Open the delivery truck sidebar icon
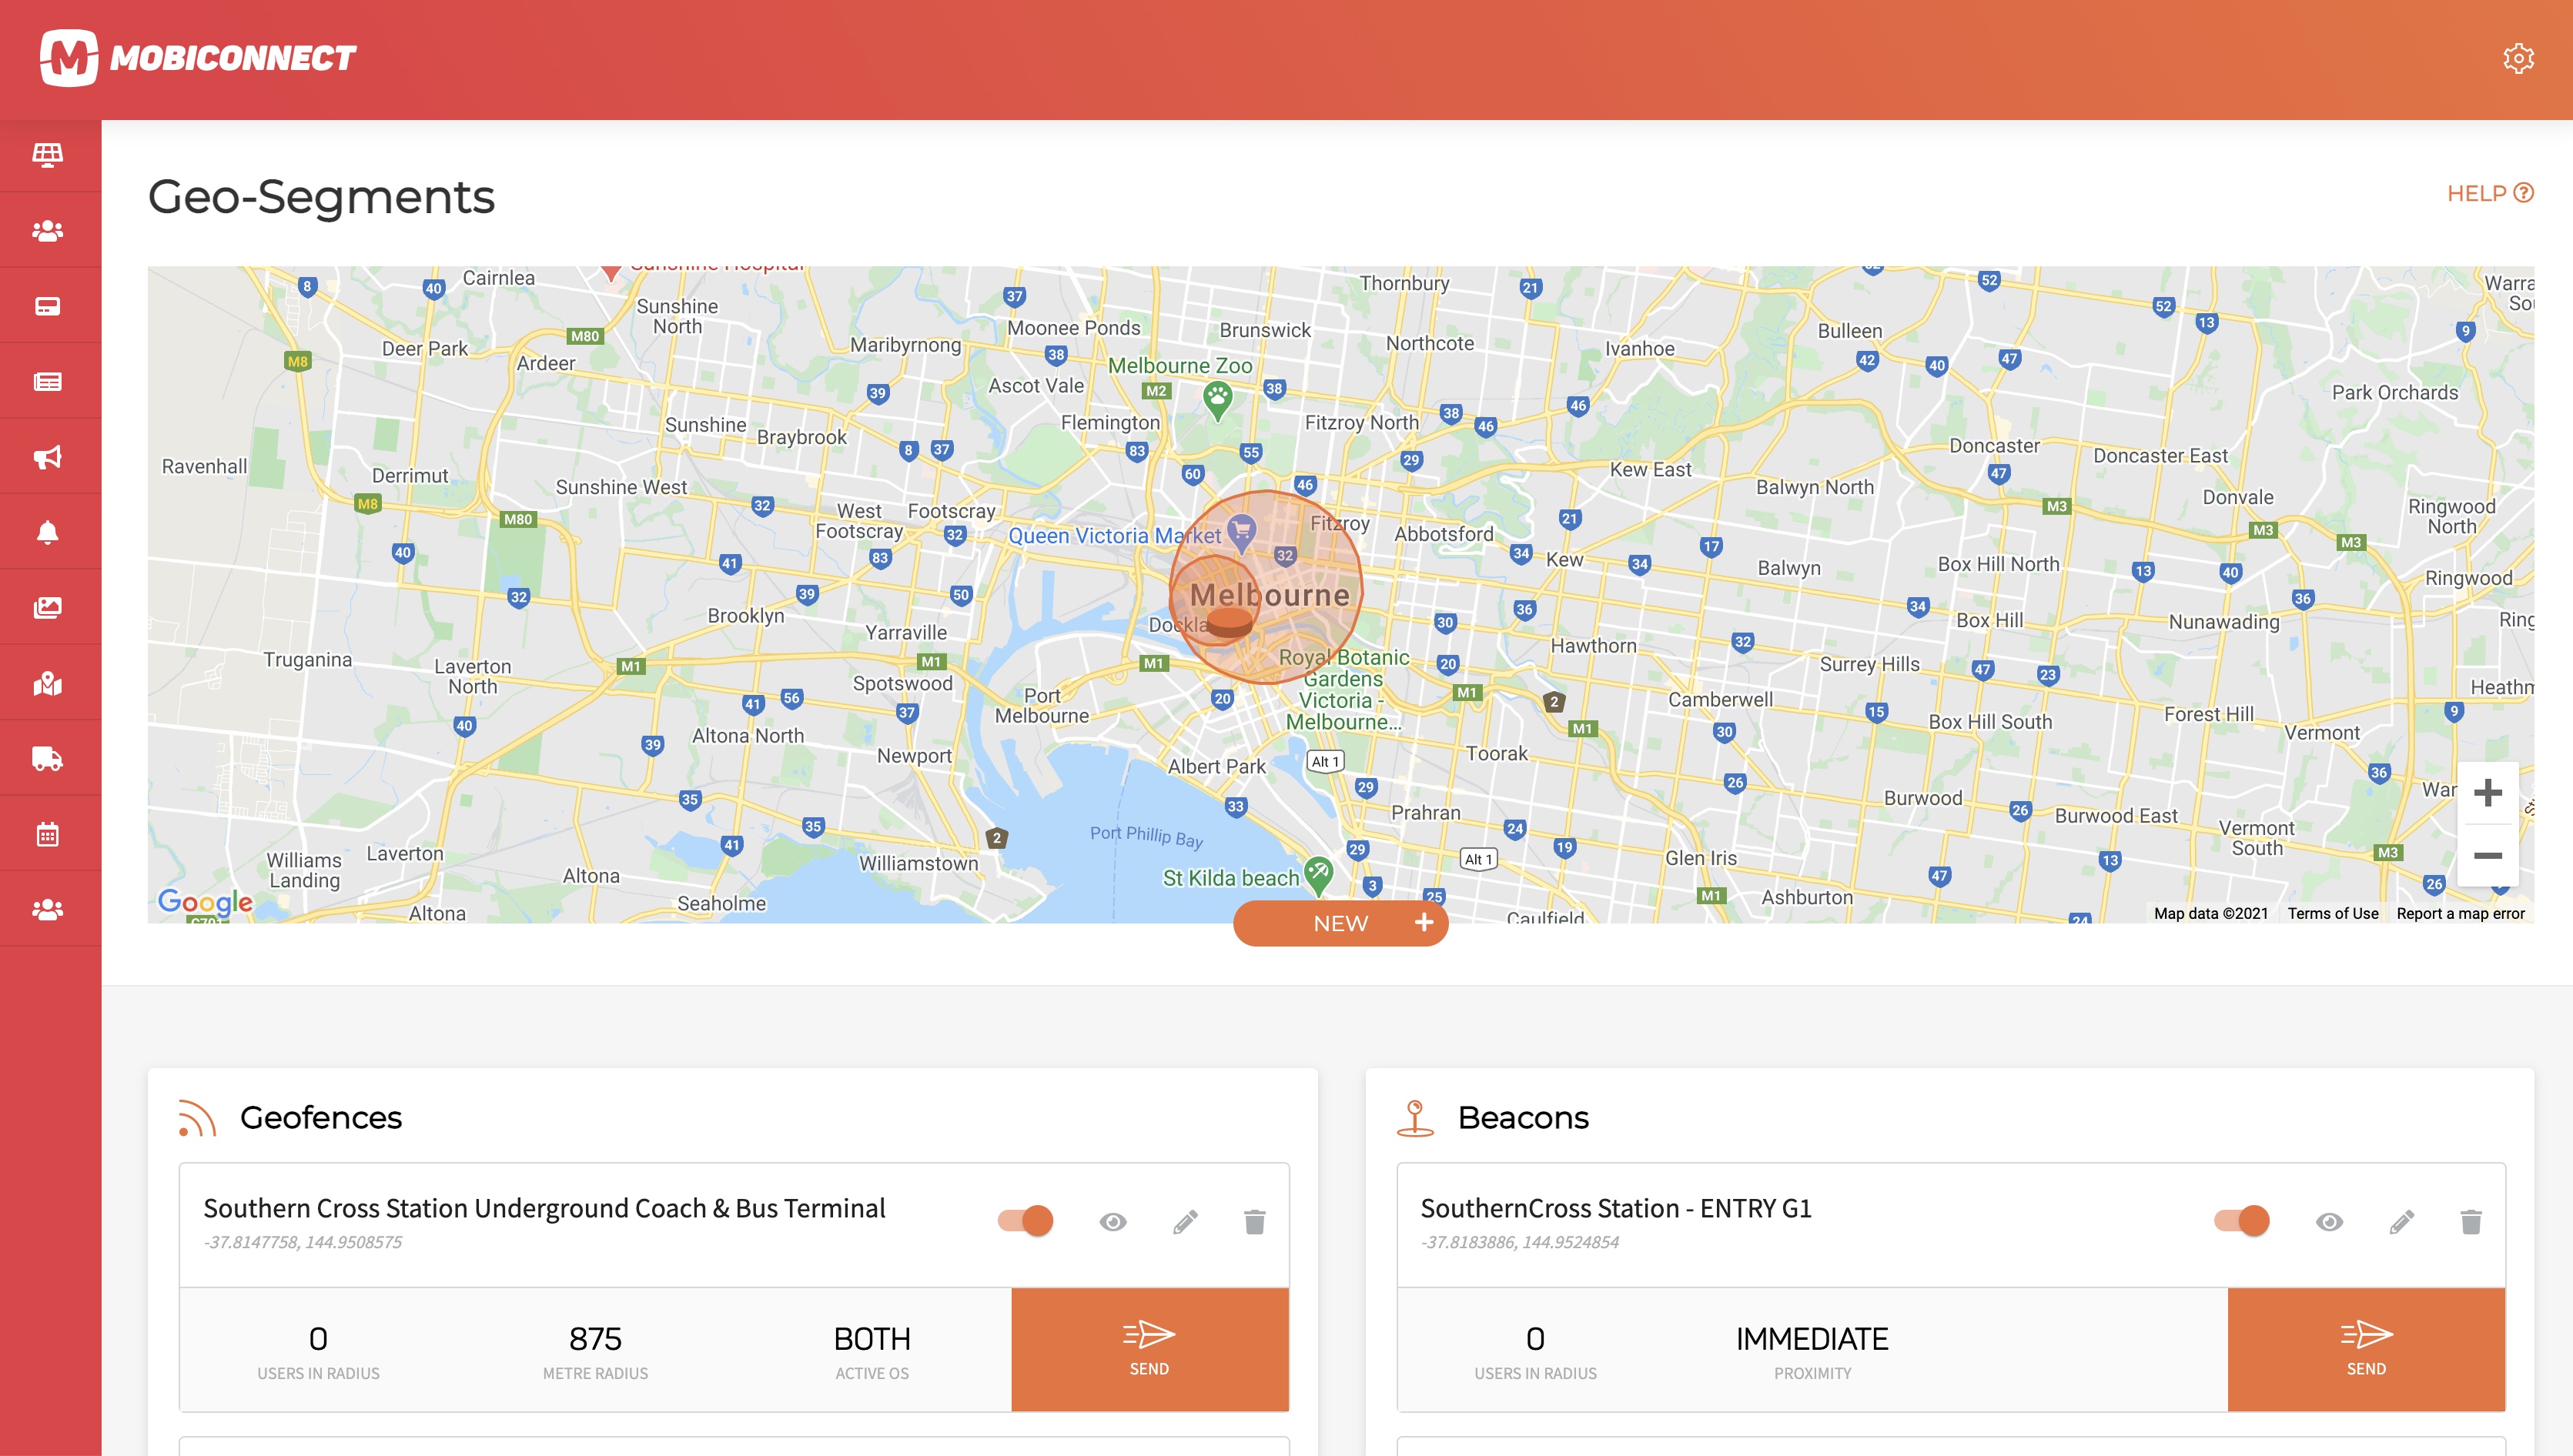Screen dimensions: 2573x1456 coord(48,759)
